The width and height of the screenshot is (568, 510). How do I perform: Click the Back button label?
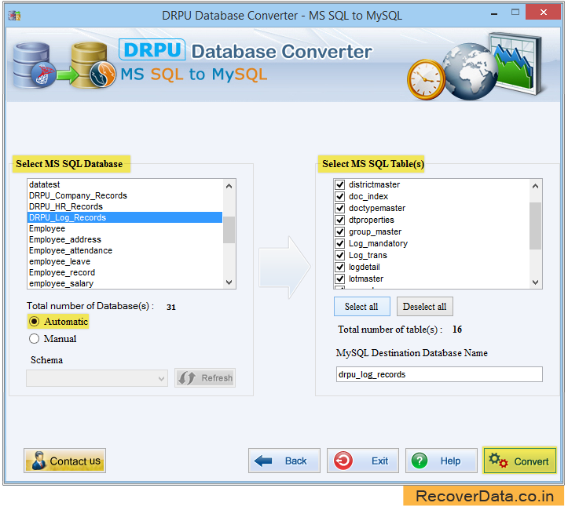(x=295, y=461)
